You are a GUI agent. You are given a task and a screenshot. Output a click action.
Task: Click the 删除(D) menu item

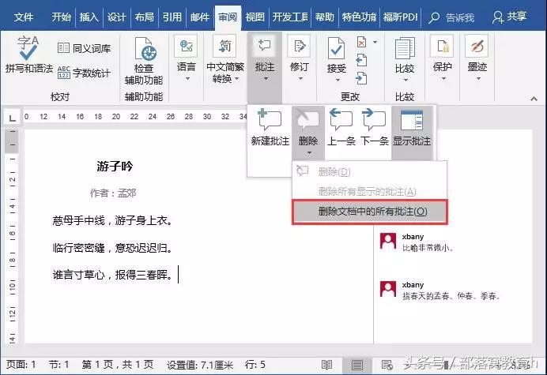(x=370, y=171)
